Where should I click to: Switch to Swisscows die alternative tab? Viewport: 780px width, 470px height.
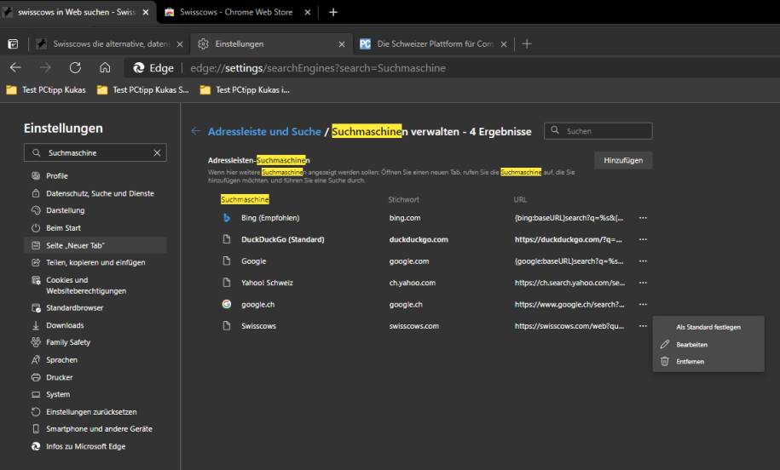point(112,44)
